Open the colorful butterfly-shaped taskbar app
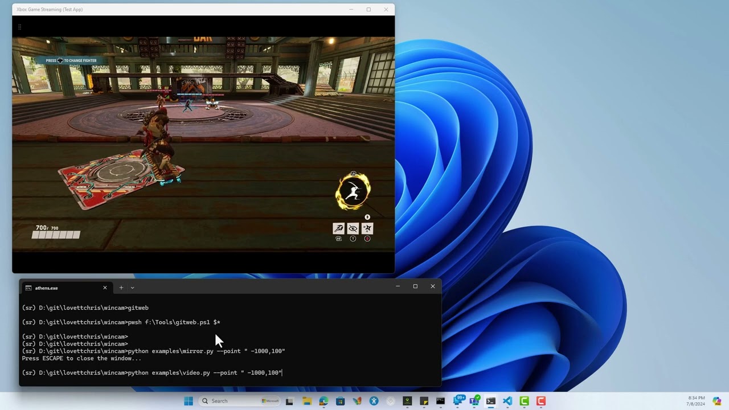 click(357, 401)
